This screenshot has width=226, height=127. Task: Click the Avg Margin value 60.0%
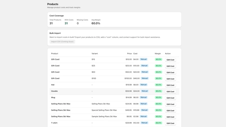96,23
